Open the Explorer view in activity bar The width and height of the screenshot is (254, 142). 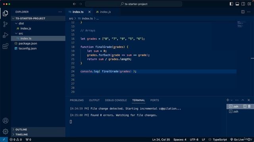5,13
